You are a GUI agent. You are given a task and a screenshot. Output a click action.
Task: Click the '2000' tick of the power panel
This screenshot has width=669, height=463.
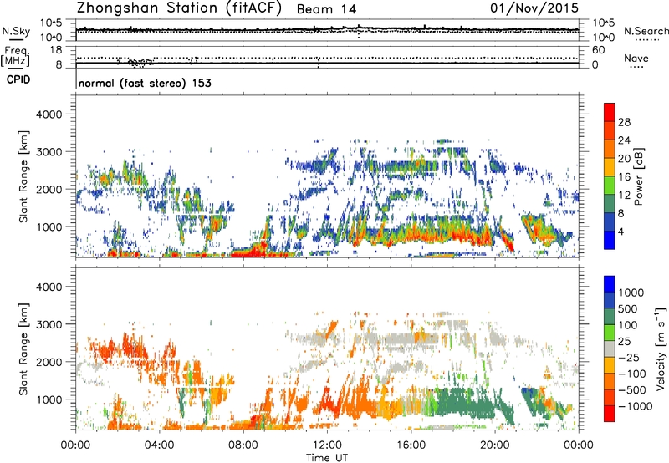point(49,189)
